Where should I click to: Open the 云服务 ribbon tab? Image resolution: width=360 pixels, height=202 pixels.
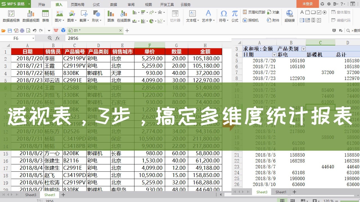click(186, 4)
